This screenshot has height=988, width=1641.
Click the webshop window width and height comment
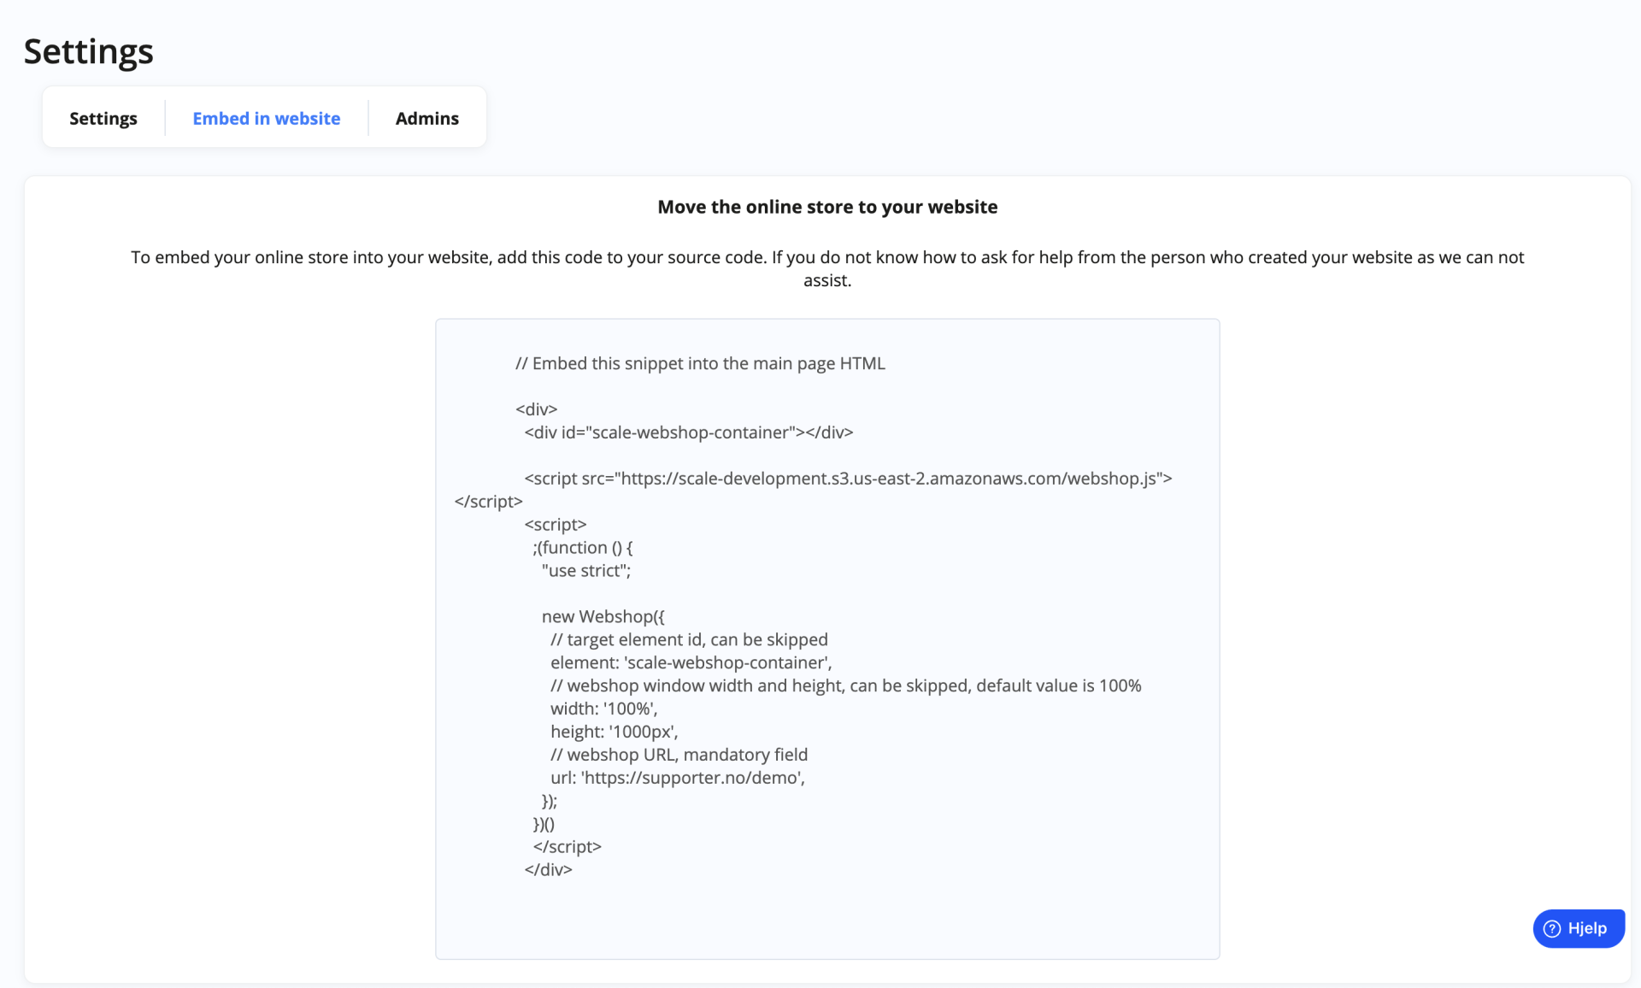click(x=846, y=686)
